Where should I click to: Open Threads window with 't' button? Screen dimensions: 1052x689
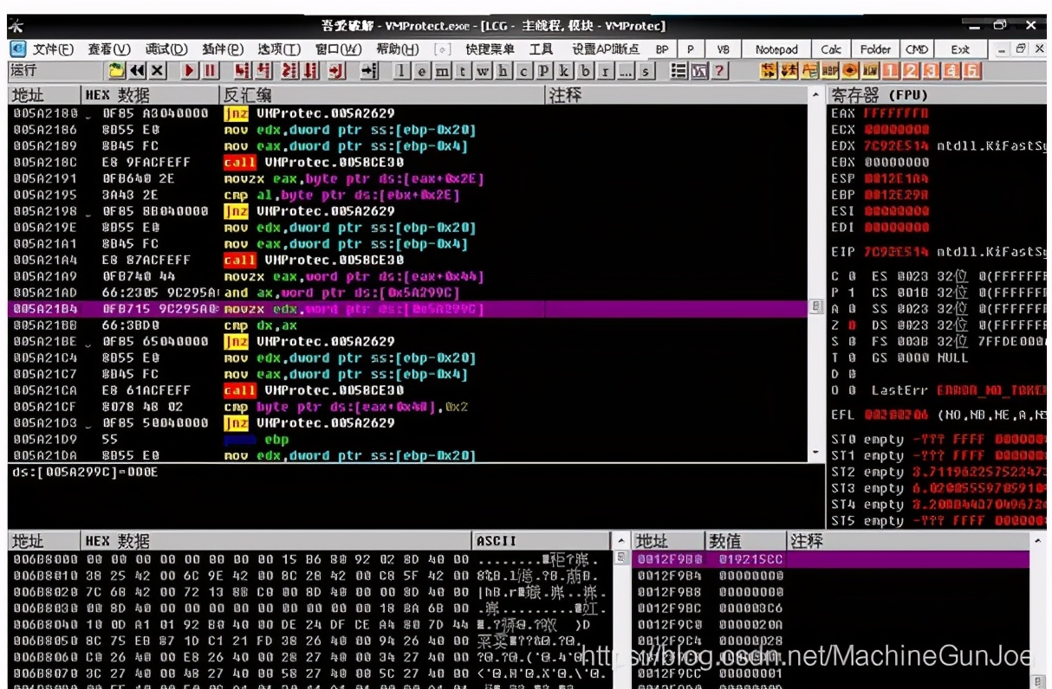pyautogui.click(x=463, y=71)
